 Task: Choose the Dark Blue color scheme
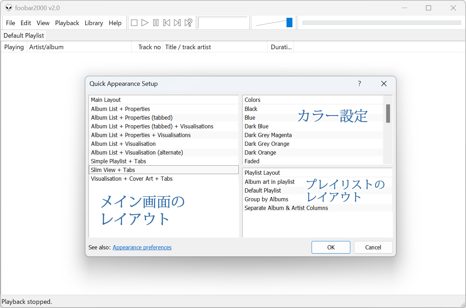point(313,126)
